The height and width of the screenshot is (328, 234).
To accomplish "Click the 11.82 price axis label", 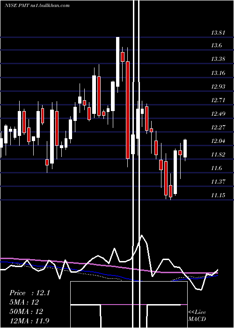I will pos(218,155).
